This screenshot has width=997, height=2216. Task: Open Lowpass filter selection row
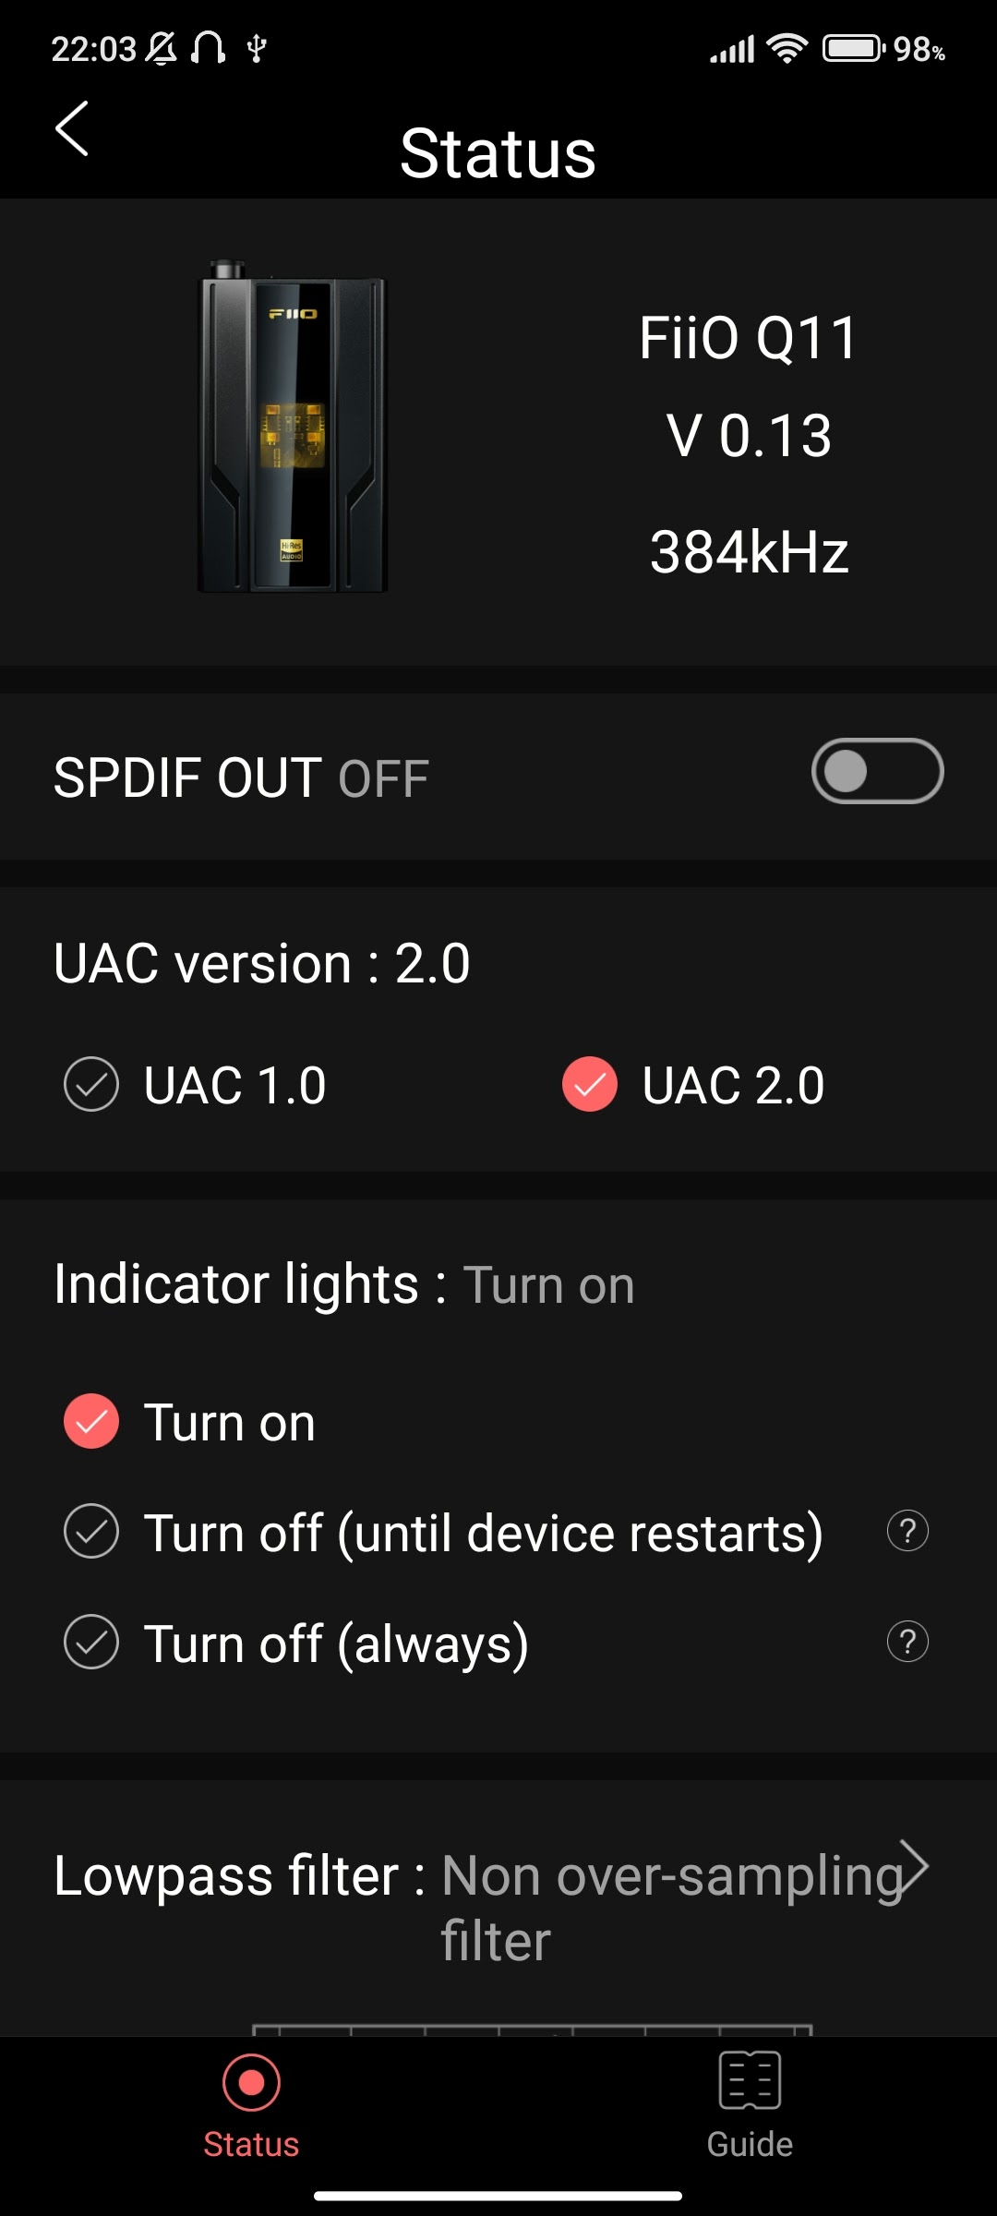(x=498, y=1908)
